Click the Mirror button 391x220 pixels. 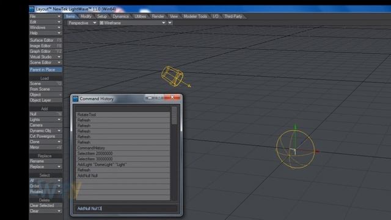click(x=45, y=147)
